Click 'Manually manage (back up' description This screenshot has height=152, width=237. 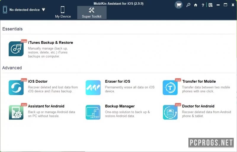tap(48, 52)
